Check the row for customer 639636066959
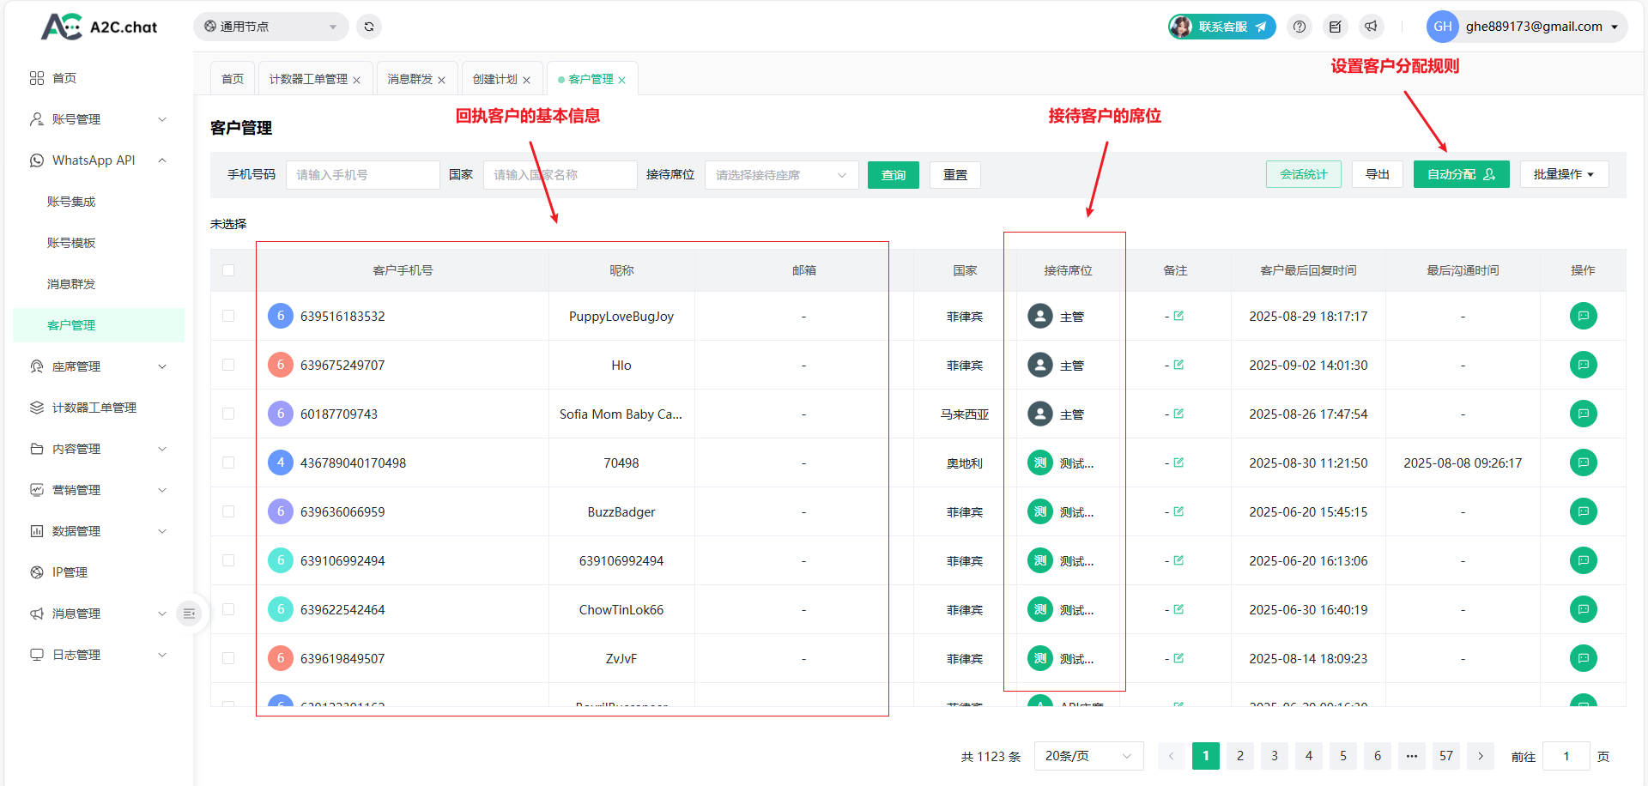 point(228,511)
